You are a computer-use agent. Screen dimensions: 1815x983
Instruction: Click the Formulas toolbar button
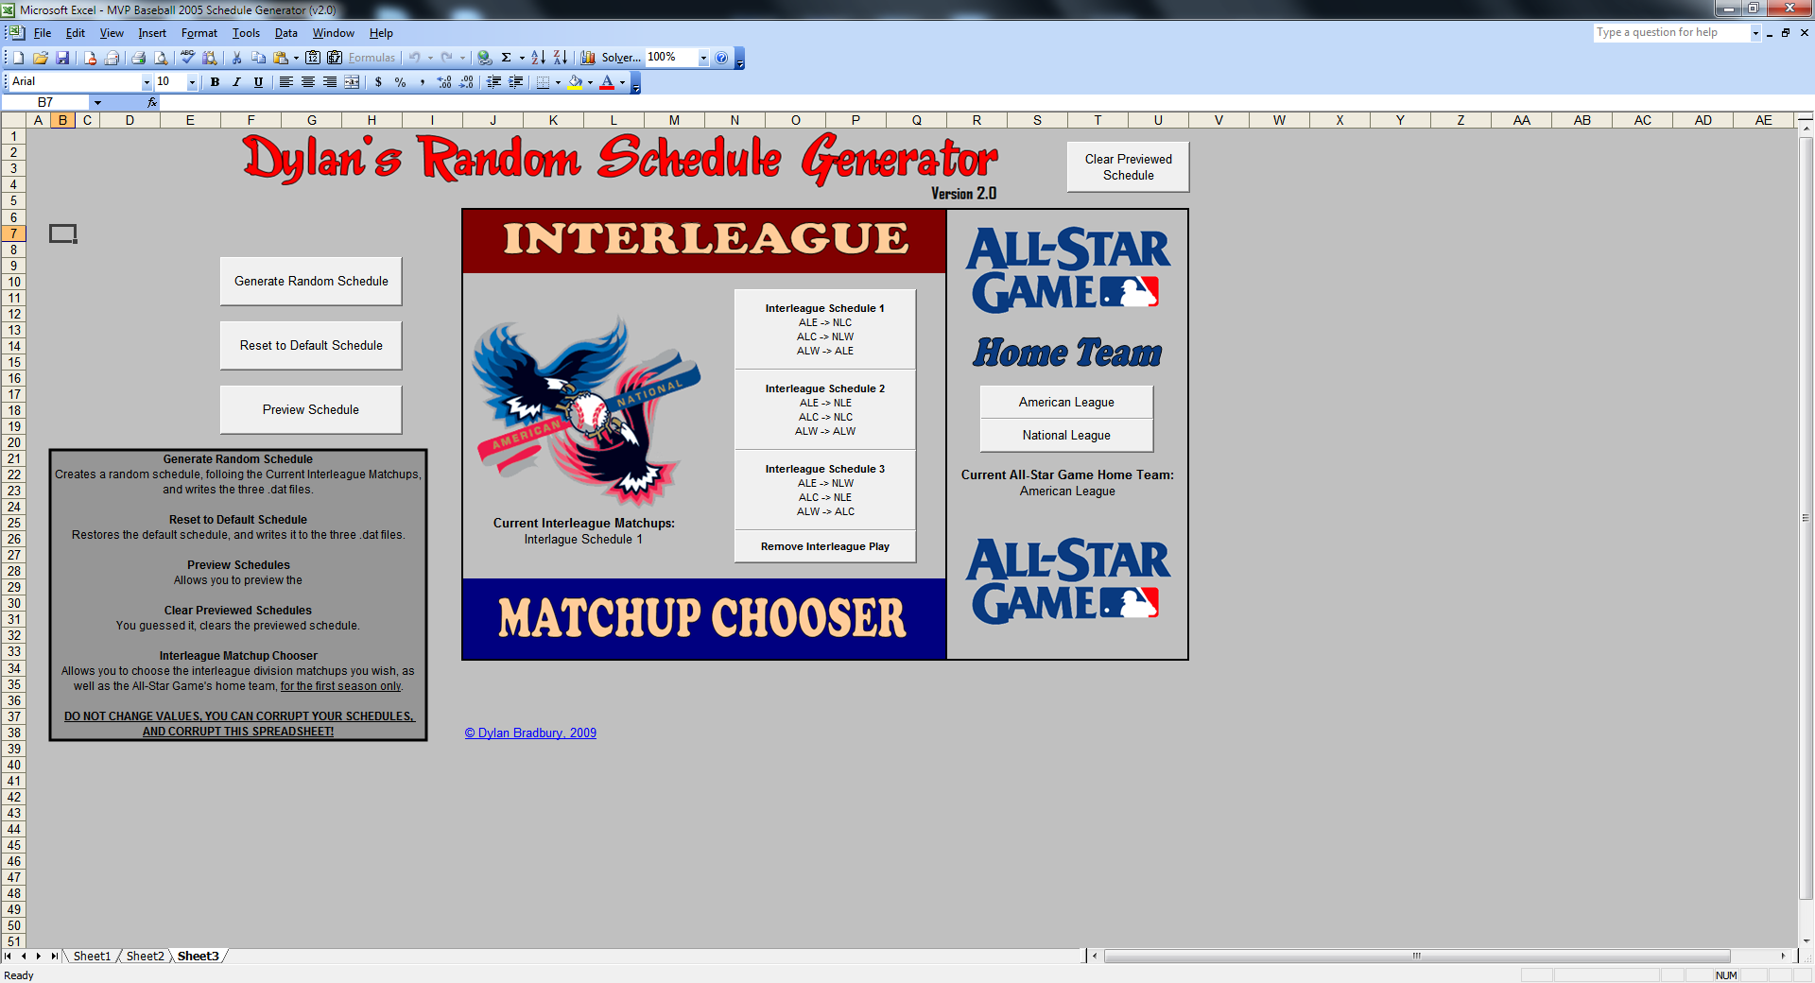pos(372,58)
